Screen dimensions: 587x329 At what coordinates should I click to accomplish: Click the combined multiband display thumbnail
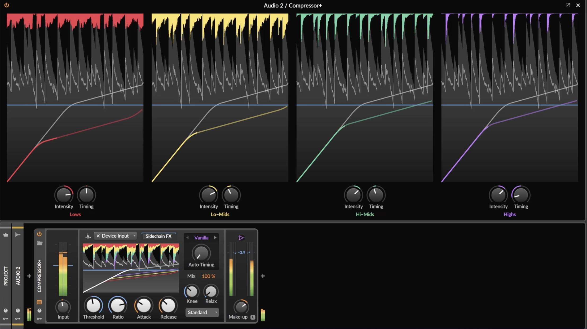pos(131,268)
